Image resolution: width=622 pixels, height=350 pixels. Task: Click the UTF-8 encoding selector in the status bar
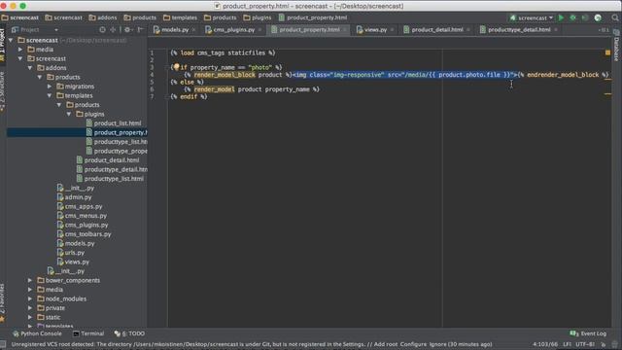[585, 344]
